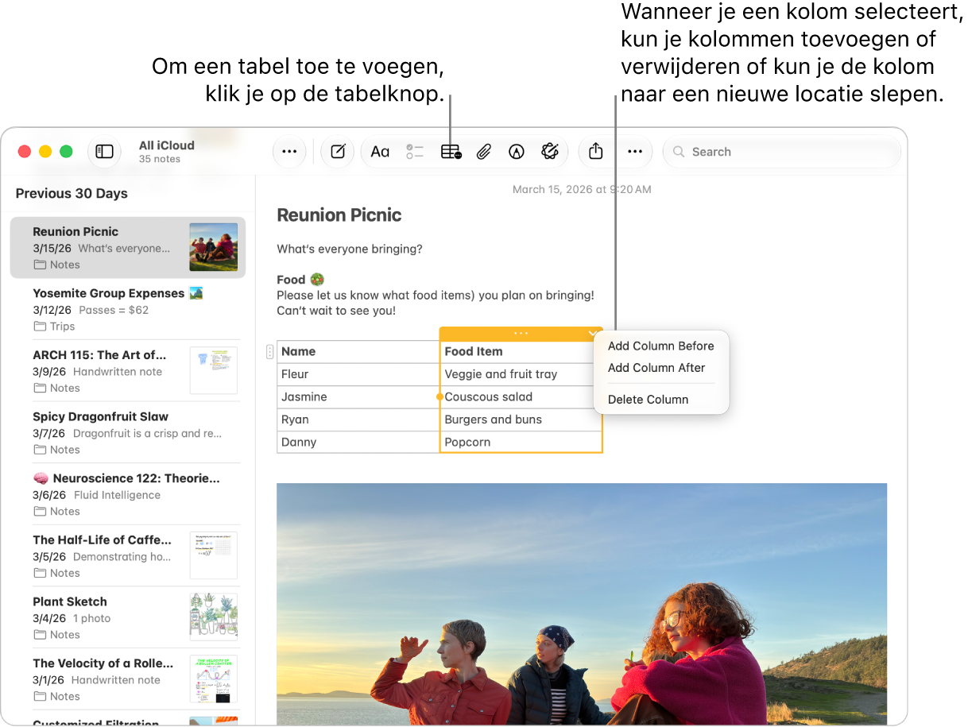Viewport: 968px width, 727px height.
Task: Click the writing tools sparkle-pencil icon
Action: tap(550, 152)
